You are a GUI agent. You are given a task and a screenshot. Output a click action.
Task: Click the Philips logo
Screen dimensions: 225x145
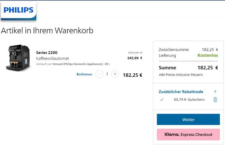coord(18,10)
